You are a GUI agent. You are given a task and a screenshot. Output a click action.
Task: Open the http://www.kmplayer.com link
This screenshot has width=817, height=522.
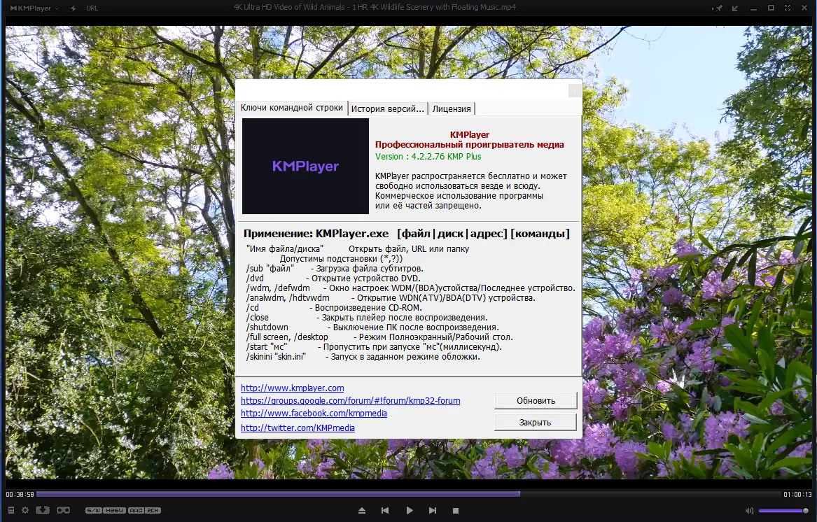pos(293,388)
